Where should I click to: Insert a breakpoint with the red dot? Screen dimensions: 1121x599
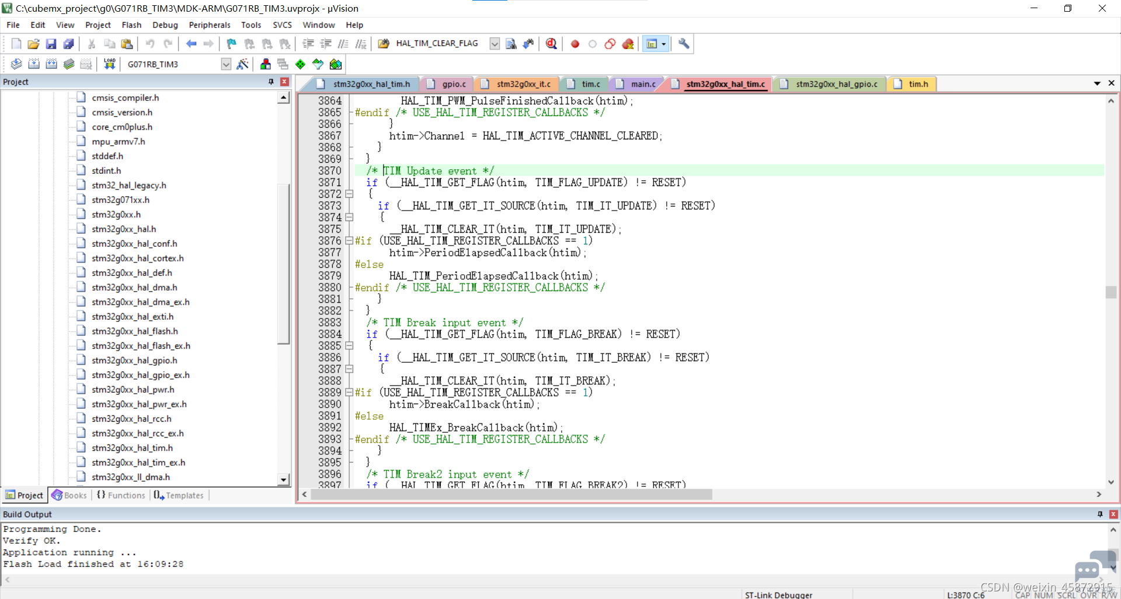coord(575,44)
